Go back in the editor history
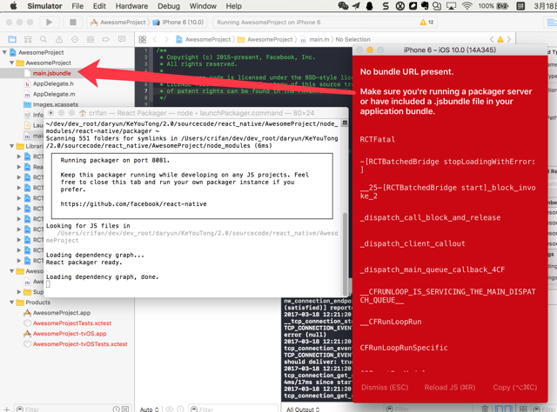 coord(155,39)
